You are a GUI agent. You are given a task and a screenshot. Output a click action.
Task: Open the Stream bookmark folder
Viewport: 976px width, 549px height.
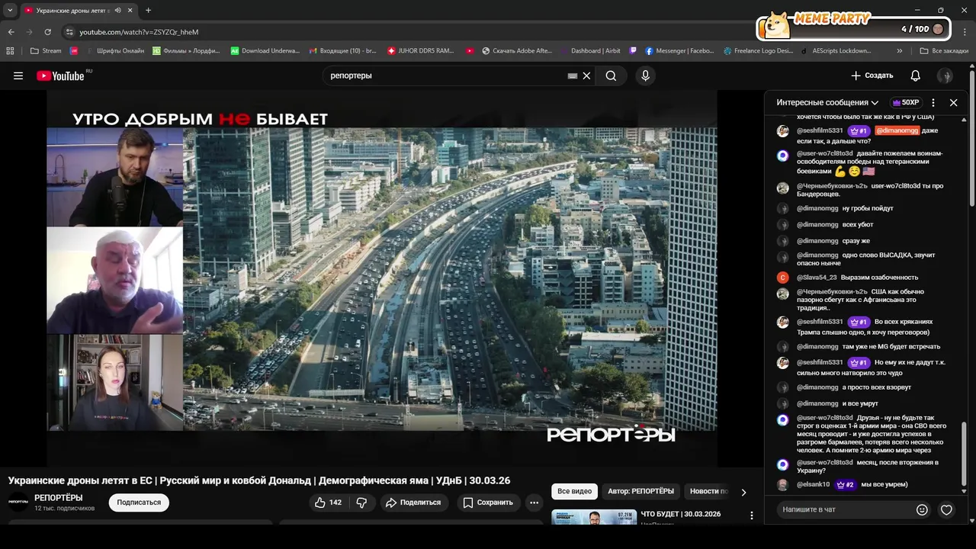click(x=46, y=50)
